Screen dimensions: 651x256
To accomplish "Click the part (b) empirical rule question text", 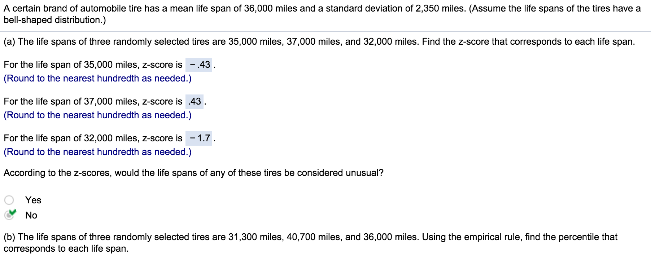I will click(310, 237).
